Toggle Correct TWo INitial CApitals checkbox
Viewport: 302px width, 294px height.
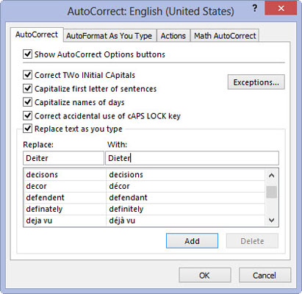[27, 74]
